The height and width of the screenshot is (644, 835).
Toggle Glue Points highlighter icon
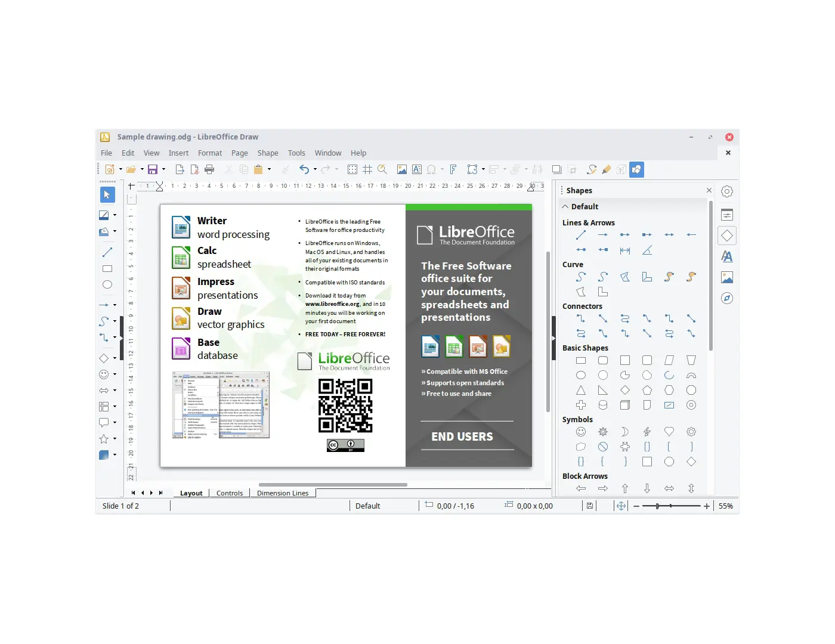pyautogui.click(x=607, y=169)
